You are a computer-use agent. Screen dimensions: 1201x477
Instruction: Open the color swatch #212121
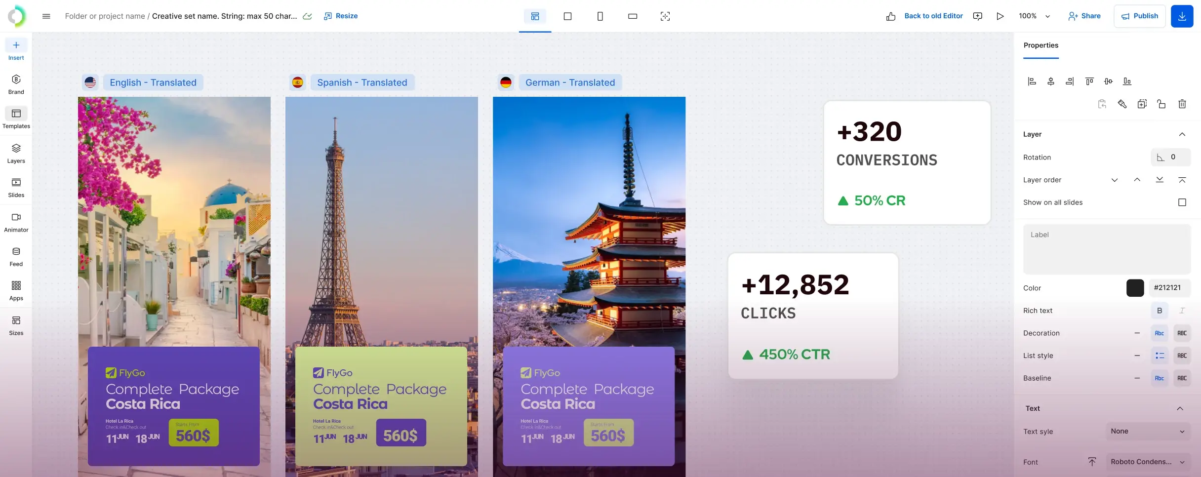click(1135, 288)
